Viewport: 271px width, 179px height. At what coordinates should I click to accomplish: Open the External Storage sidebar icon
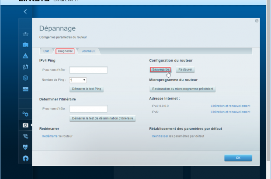(x=25, y=89)
